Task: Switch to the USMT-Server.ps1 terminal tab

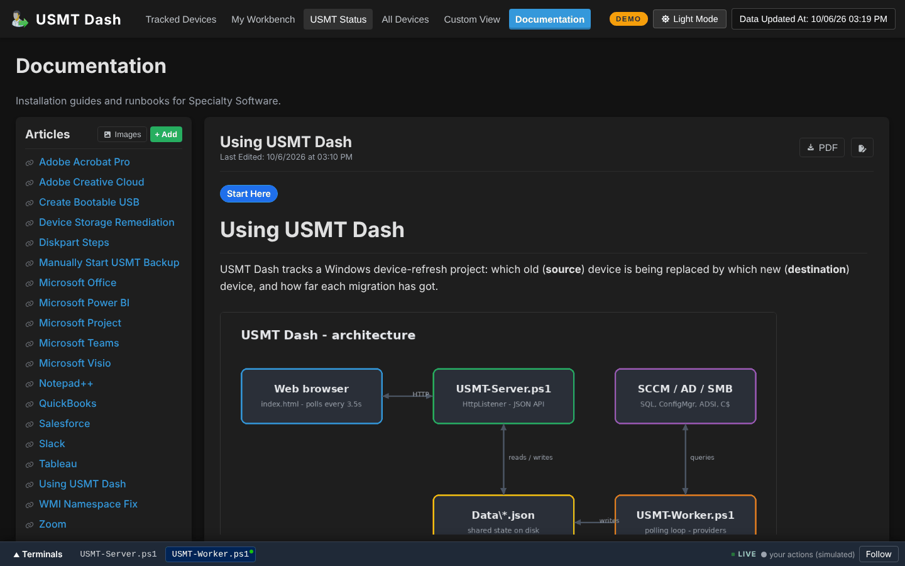Action: pos(118,554)
